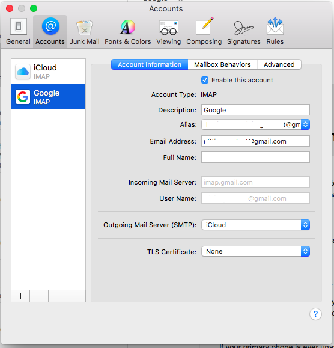This screenshot has height=348, width=334.
Task: Switch to the Advanced tab
Action: click(279, 64)
